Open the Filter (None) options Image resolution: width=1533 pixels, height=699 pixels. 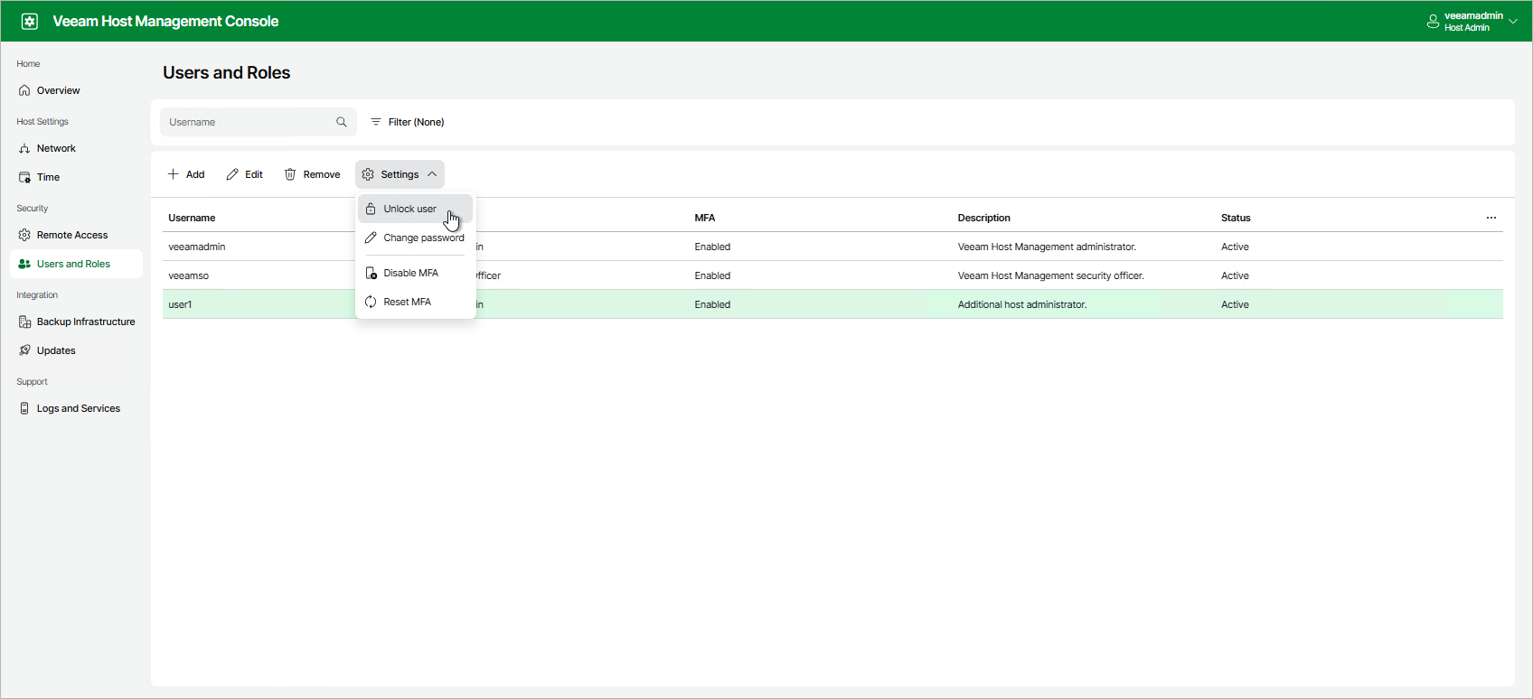click(x=407, y=122)
